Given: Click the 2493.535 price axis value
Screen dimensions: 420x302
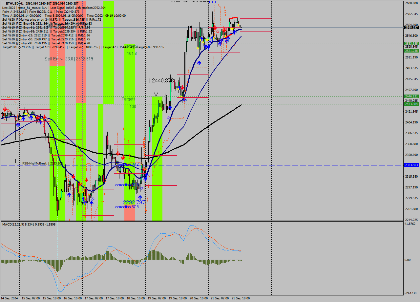Looking at the screenshot, I should (x=411, y=68).
